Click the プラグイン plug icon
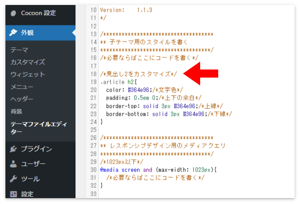 [14, 149]
